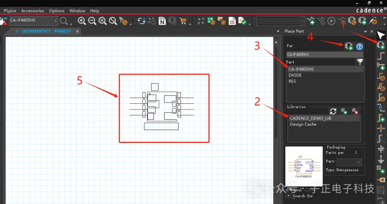Close the SCHEMATIC1 : PAGE1 tab
Image resolution: width=387 pixels, height=204 pixels.
(77, 31)
